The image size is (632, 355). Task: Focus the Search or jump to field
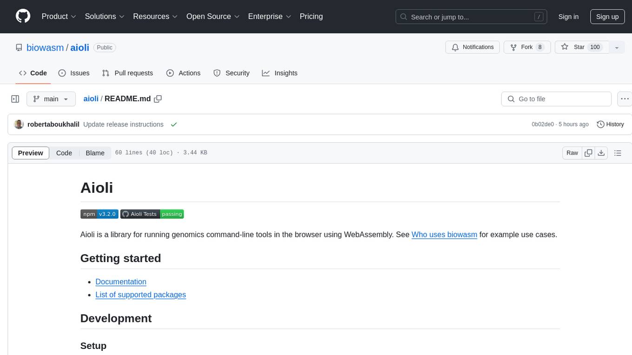coord(472,17)
